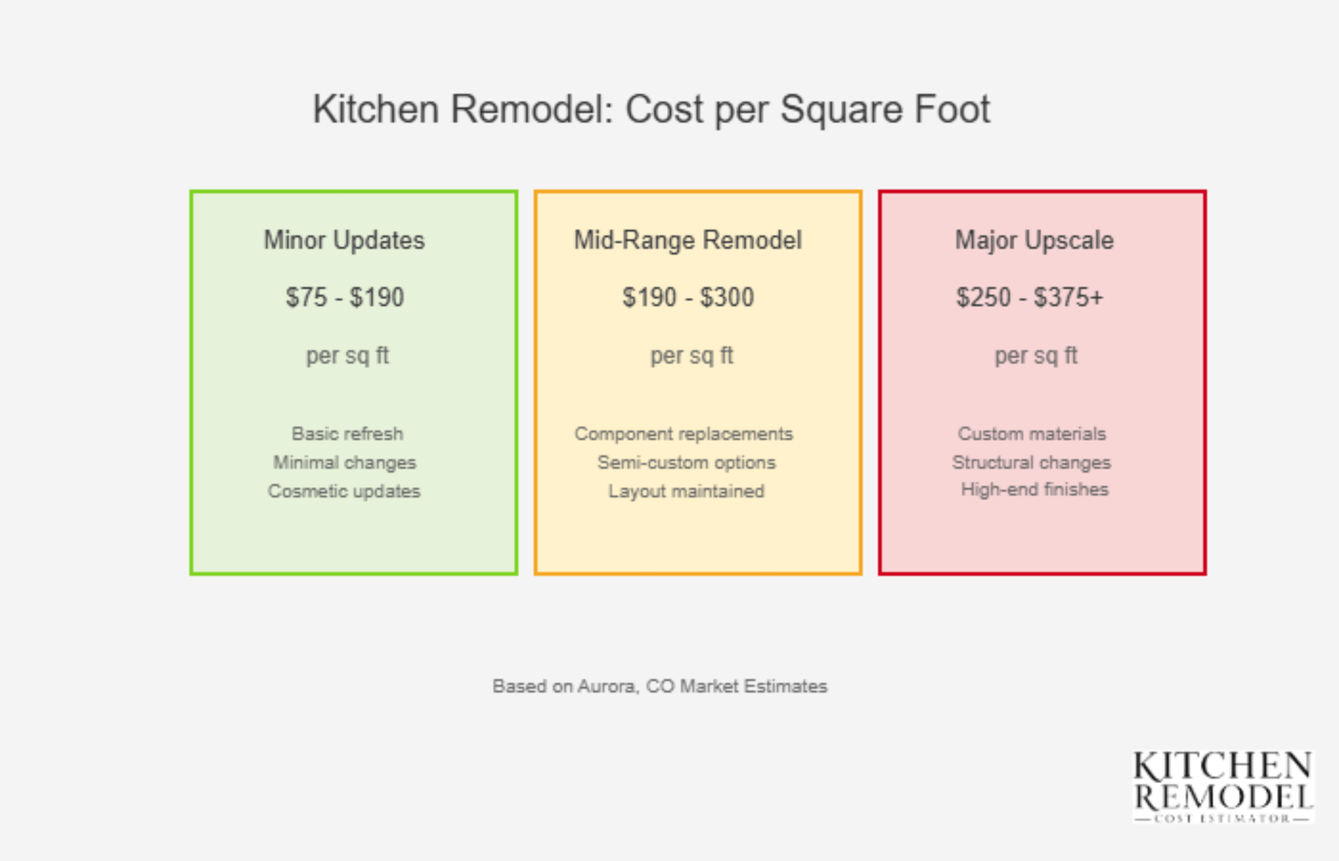Image resolution: width=1339 pixels, height=861 pixels.
Task: Click the 'Semi-custom options' line
Action: 686,462
